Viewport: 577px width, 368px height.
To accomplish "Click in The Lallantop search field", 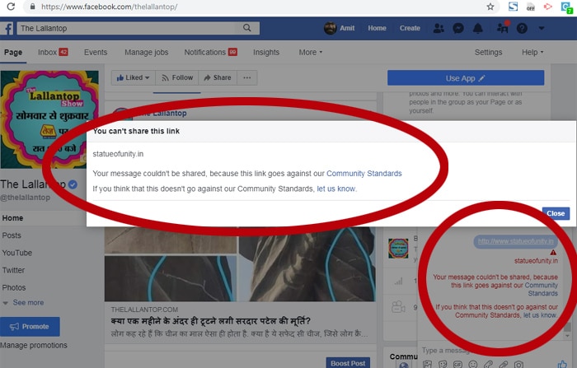I will coord(127,28).
